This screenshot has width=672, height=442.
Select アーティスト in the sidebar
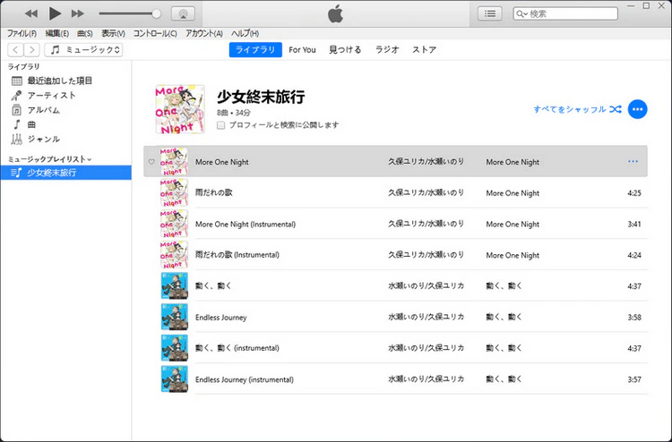51,95
